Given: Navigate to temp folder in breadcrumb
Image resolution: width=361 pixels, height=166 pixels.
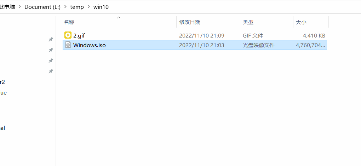Looking at the screenshot, I should pyautogui.click(x=77, y=7).
